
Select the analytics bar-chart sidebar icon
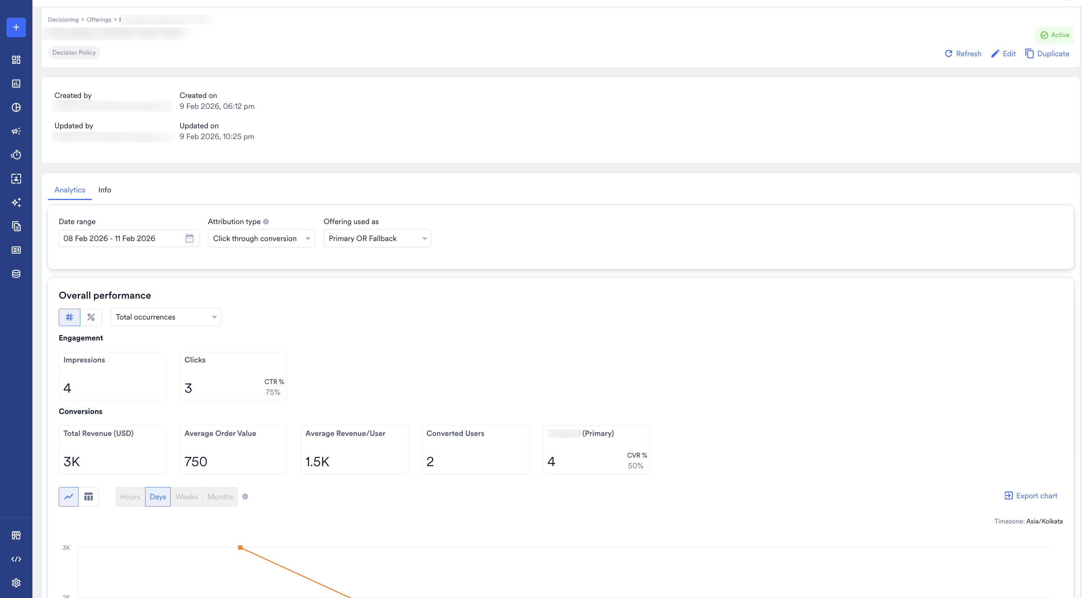(x=16, y=83)
